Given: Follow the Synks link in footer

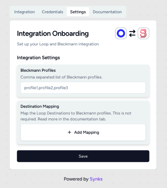Looking at the screenshot, I should (96, 179).
